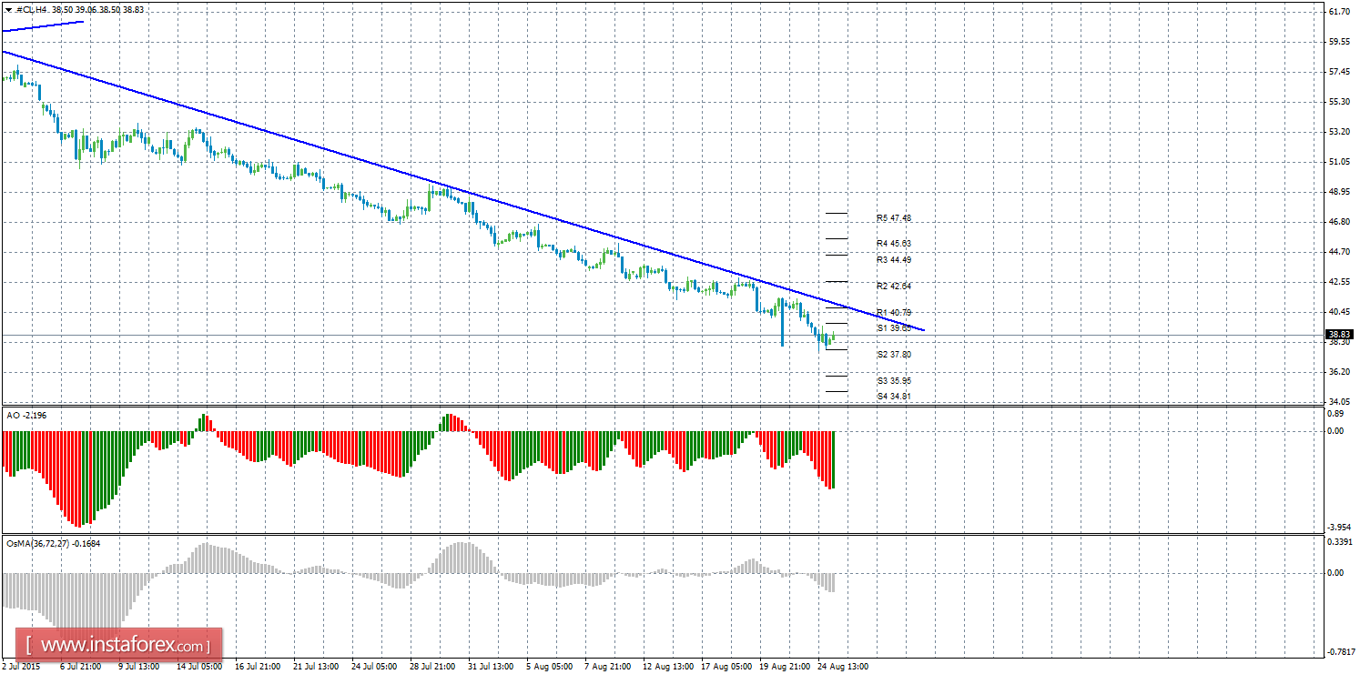This screenshot has width=1360, height=674.
Task: Click the 0.3391 OsMA scale value
Action: pos(1340,543)
